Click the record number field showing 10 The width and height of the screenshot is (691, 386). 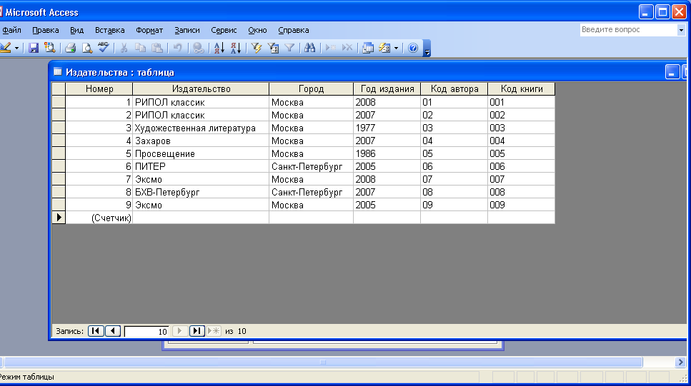click(146, 332)
